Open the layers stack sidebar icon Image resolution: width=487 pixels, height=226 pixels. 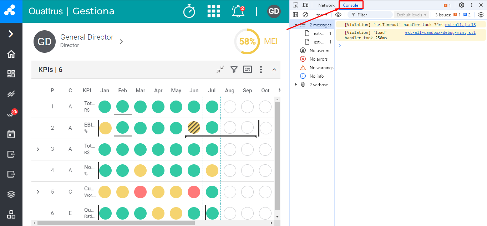click(x=11, y=194)
